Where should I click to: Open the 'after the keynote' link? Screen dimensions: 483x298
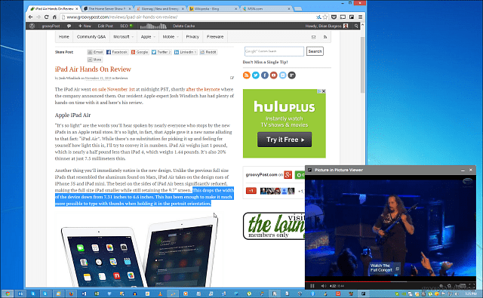[x=203, y=89]
